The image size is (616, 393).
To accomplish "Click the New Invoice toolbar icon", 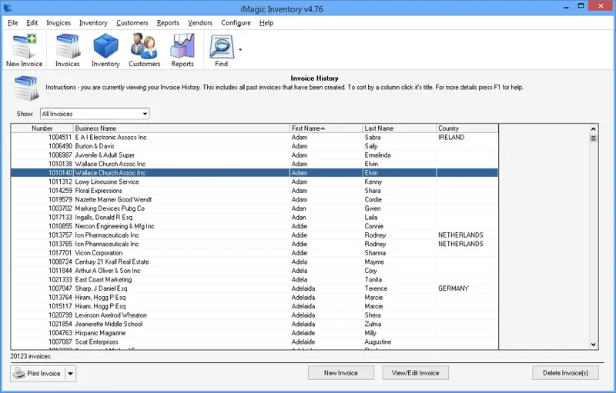I will point(25,51).
